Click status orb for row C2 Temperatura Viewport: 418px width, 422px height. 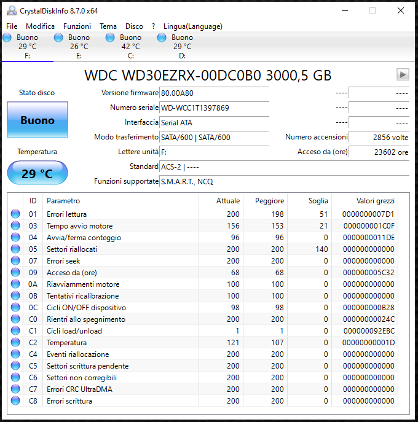coord(15,342)
